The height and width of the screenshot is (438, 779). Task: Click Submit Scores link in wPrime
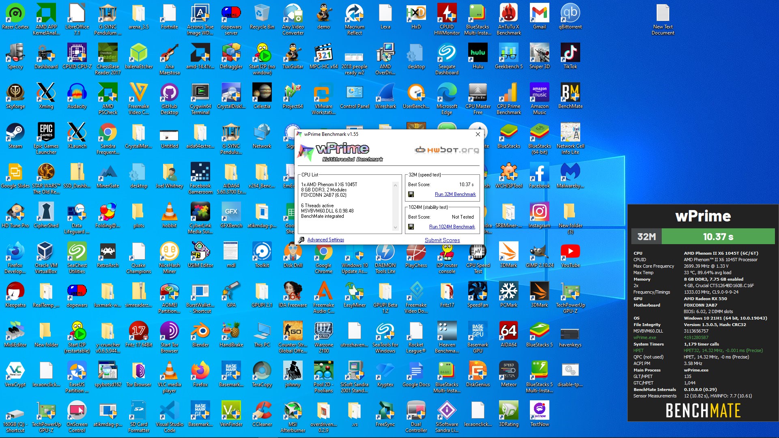[442, 240]
